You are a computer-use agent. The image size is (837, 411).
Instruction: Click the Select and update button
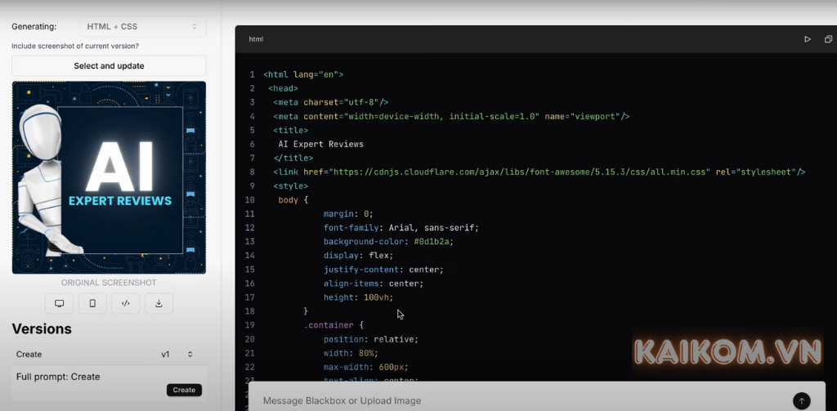pos(109,66)
